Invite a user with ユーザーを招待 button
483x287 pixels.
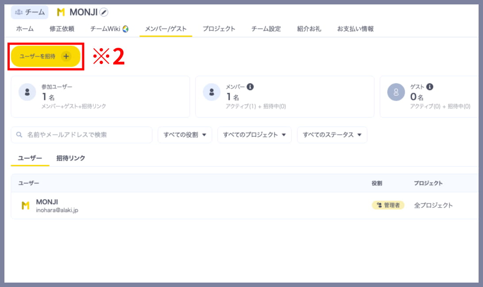pyautogui.click(x=46, y=56)
